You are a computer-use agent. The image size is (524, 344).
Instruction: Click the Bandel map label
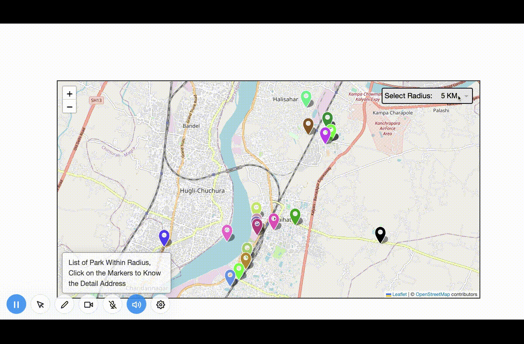[191, 126]
